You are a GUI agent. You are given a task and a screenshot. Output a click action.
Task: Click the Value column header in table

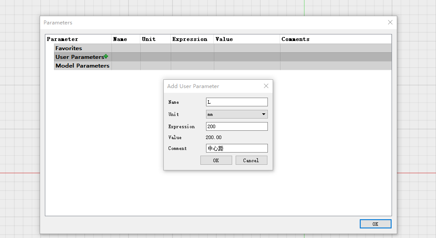pyautogui.click(x=247, y=39)
